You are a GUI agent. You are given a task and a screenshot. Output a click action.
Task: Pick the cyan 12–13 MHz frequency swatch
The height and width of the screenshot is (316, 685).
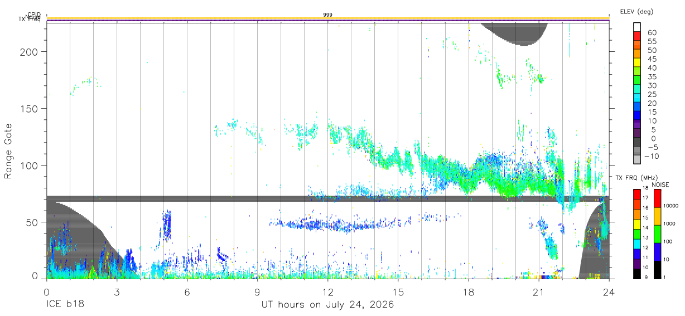coord(636,244)
